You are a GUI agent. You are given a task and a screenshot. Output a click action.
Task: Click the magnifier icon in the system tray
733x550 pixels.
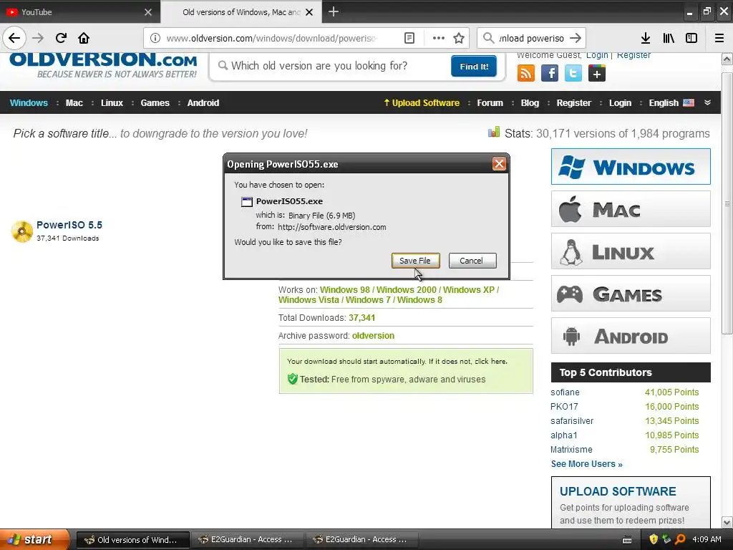[680, 539]
